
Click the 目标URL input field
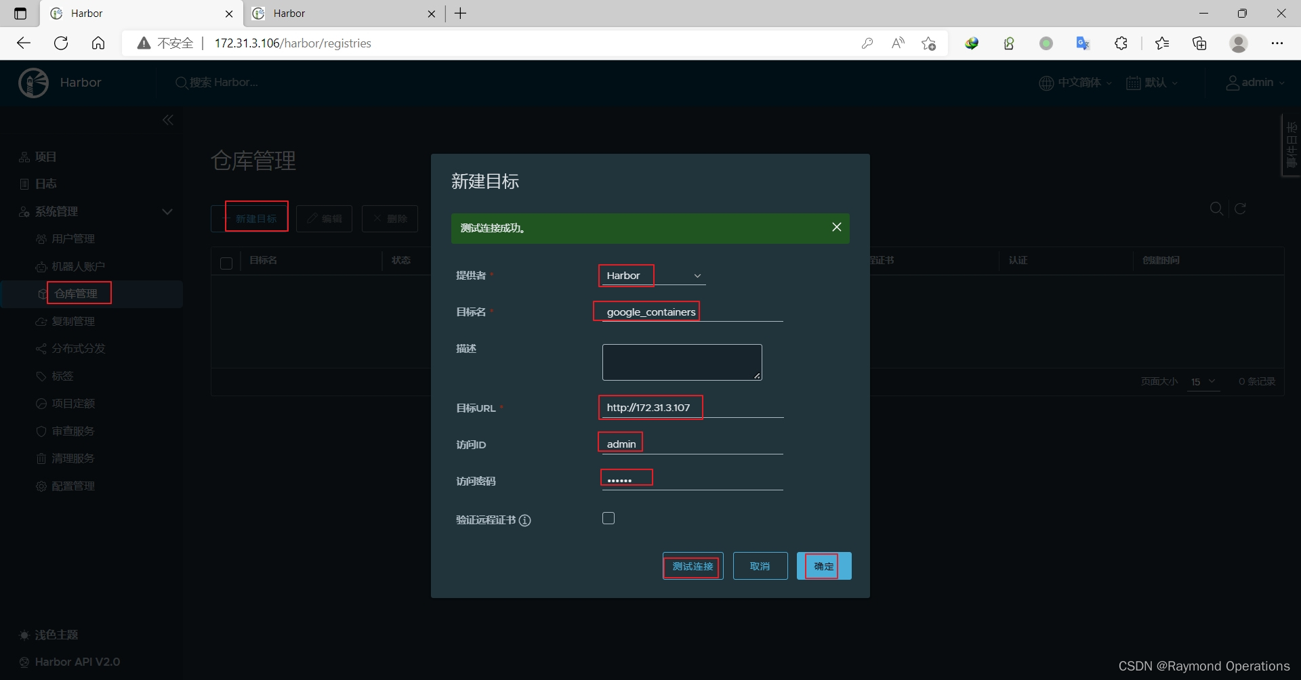pos(693,408)
